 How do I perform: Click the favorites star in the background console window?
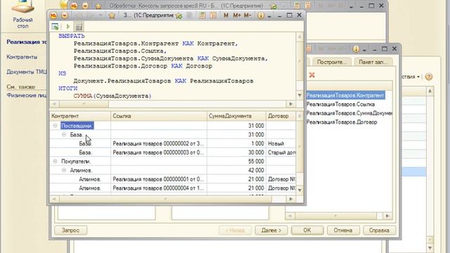click(x=98, y=6)
